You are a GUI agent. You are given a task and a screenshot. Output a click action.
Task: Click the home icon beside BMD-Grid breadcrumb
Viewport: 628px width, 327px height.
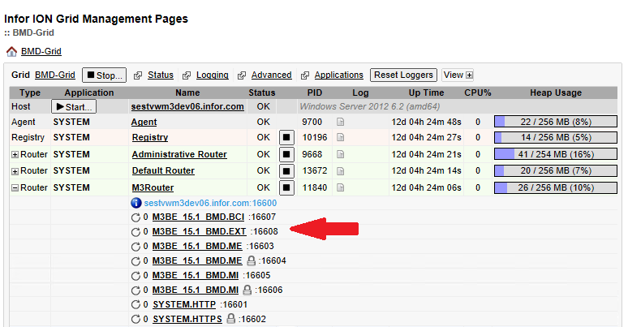click(x=11, y=51)
